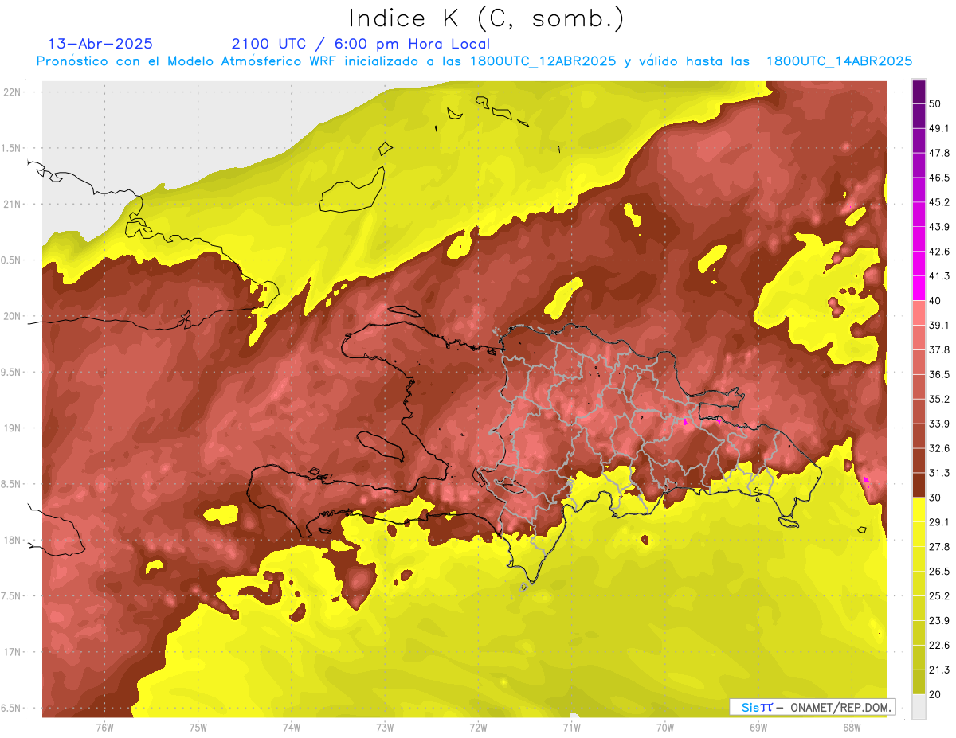Click the dark purple swatch above legend value 50

(919, 92)
